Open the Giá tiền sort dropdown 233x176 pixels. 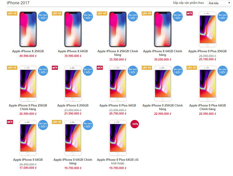coord(219,3)
